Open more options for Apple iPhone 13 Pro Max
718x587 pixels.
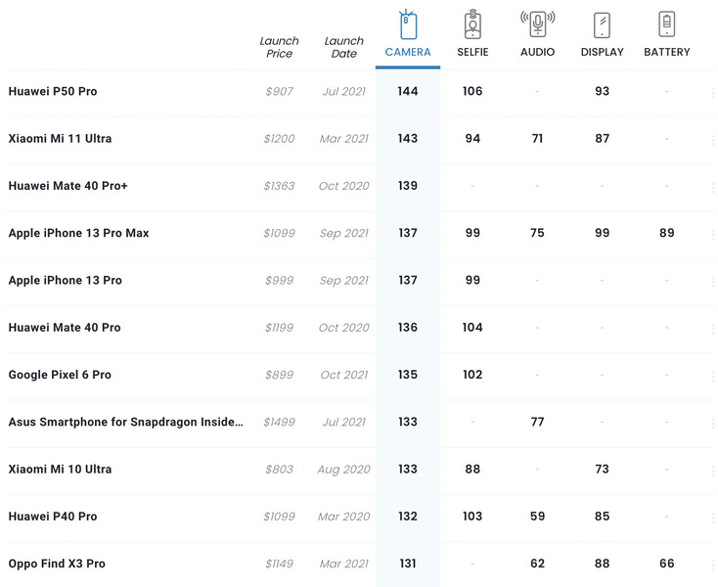tap(713, 234)
